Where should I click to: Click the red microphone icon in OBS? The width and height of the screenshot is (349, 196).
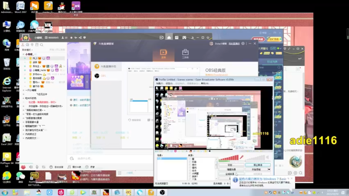pos(242,157)
